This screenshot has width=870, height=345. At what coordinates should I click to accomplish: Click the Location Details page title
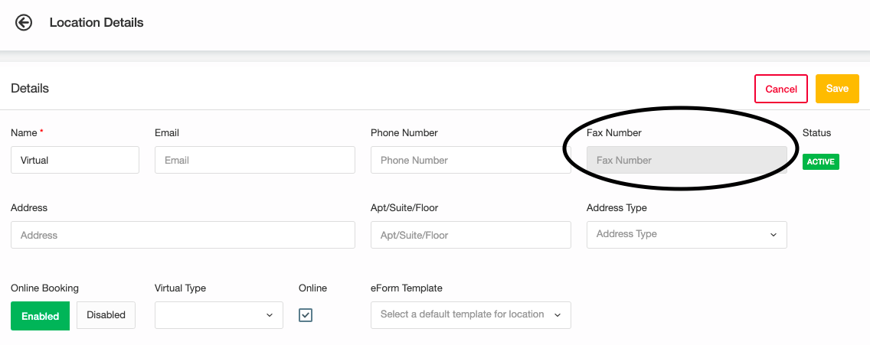(96, 23)
